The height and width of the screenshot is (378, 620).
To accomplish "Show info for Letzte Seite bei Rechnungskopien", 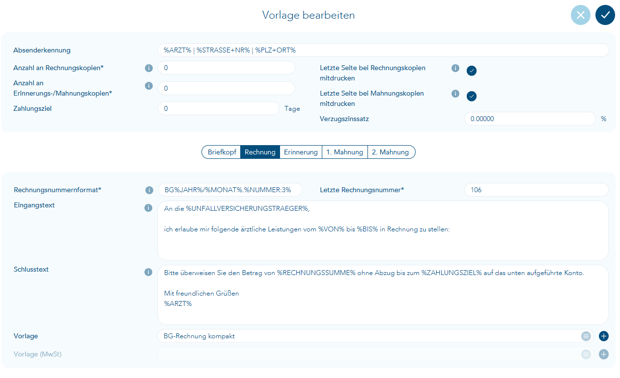I will (x=455, y=68).
